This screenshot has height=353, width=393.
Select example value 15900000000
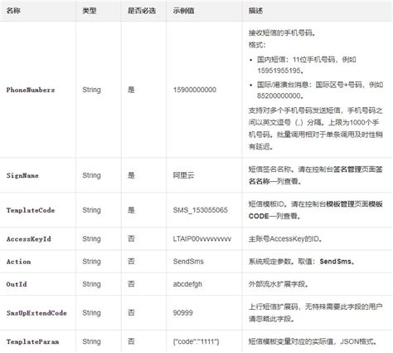[x=195, y=90]
